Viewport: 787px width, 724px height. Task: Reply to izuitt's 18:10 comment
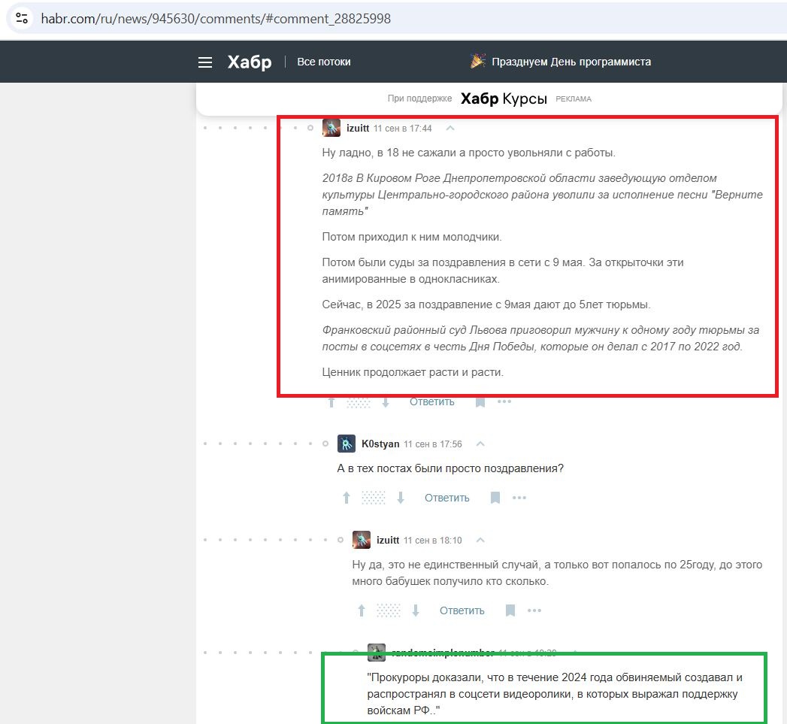[462, 610]
